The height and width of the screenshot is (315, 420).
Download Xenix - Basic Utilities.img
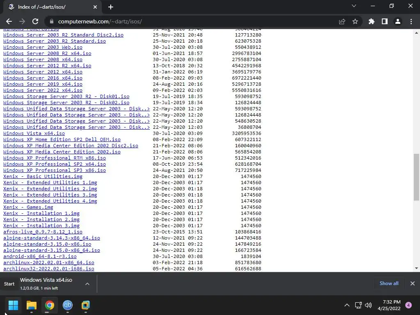[43, 176]
